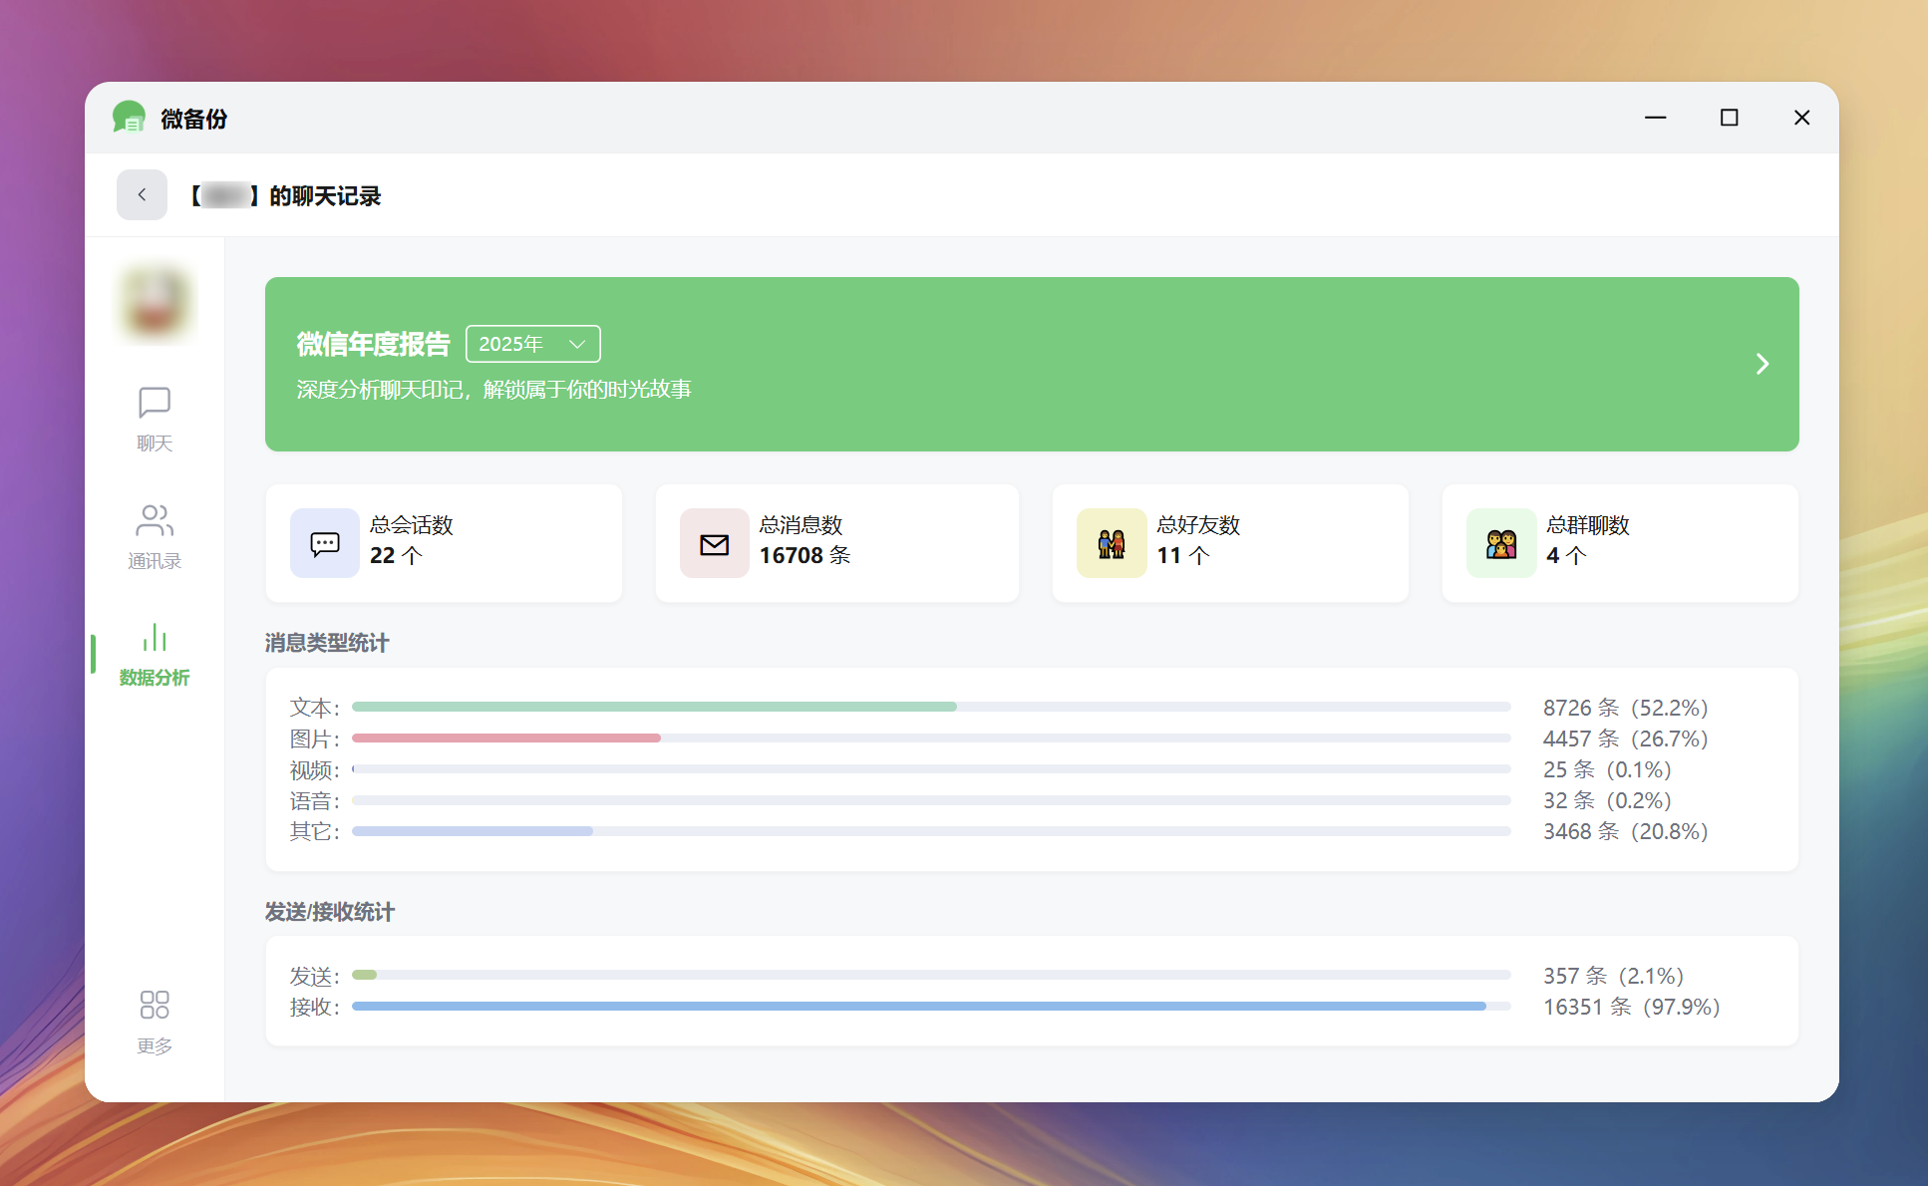This screenshot has height=1186, width=1928.
Task: Click the 图片 message progress bar
Action: click(x=931, y=738)
